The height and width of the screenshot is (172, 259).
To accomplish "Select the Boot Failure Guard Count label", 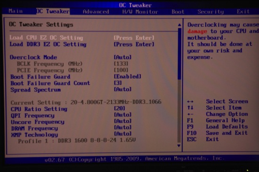I will (x=50, y=83).
